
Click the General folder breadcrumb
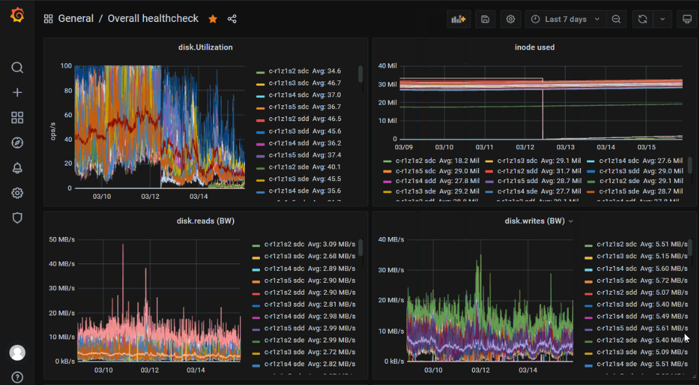point(76,19)
